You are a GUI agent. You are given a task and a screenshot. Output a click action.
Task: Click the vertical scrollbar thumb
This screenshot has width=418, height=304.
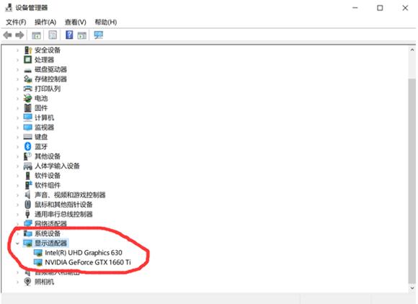pyautogui.click(x=412, y=181)
